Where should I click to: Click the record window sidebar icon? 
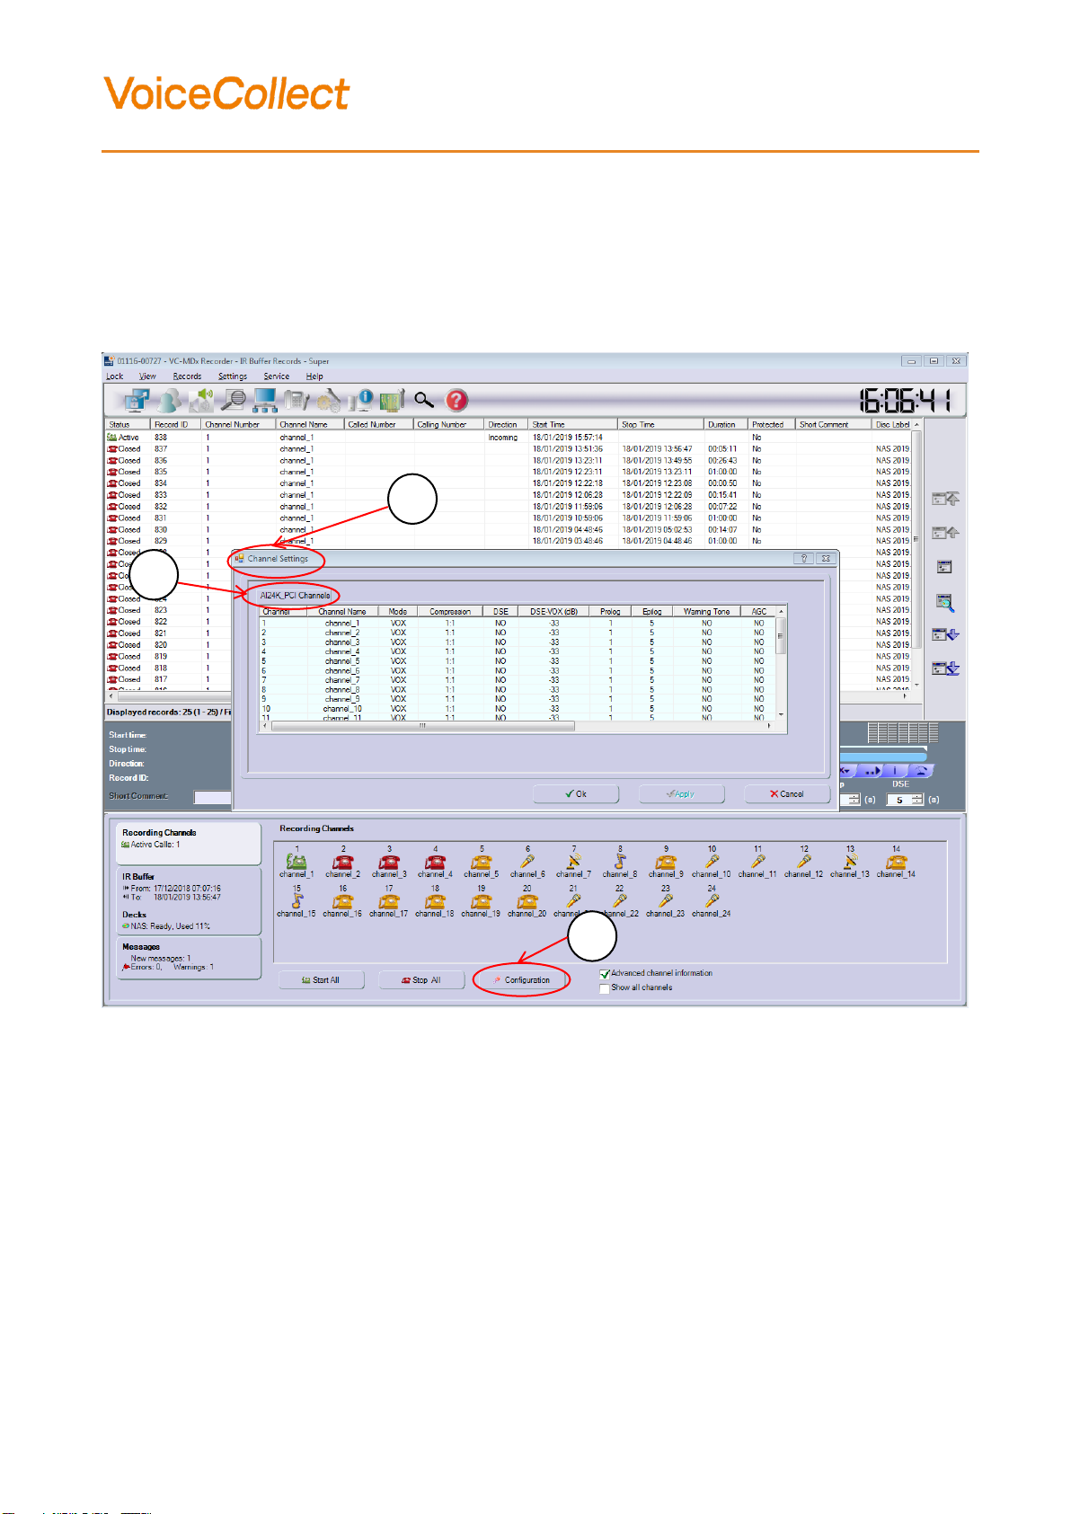pyautogui.click(x=943, y=567)
